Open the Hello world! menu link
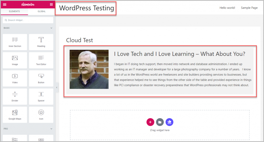Viewport: 264px width, 142px height. [227, 8]
